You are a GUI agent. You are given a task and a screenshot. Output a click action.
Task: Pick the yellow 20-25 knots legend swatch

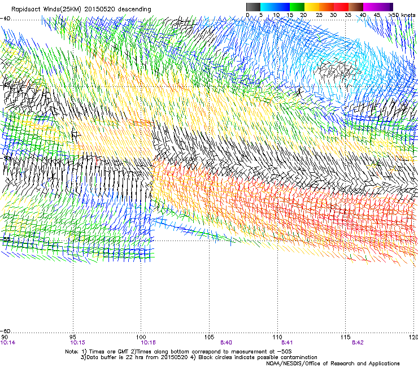point(312,7)
